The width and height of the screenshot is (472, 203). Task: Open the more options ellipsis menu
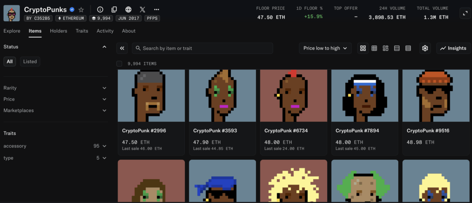tap(157, 10)
